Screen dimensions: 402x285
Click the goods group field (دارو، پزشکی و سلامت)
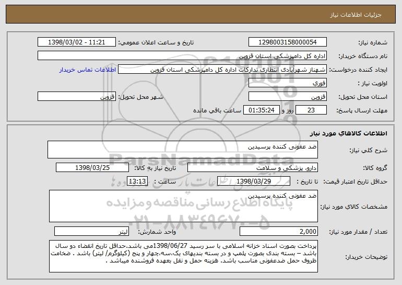tap(253, 168)
